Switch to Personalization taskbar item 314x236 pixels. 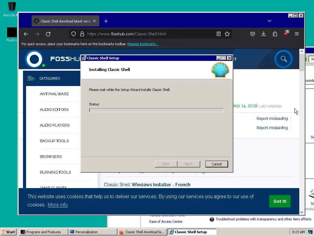[93, 232]
